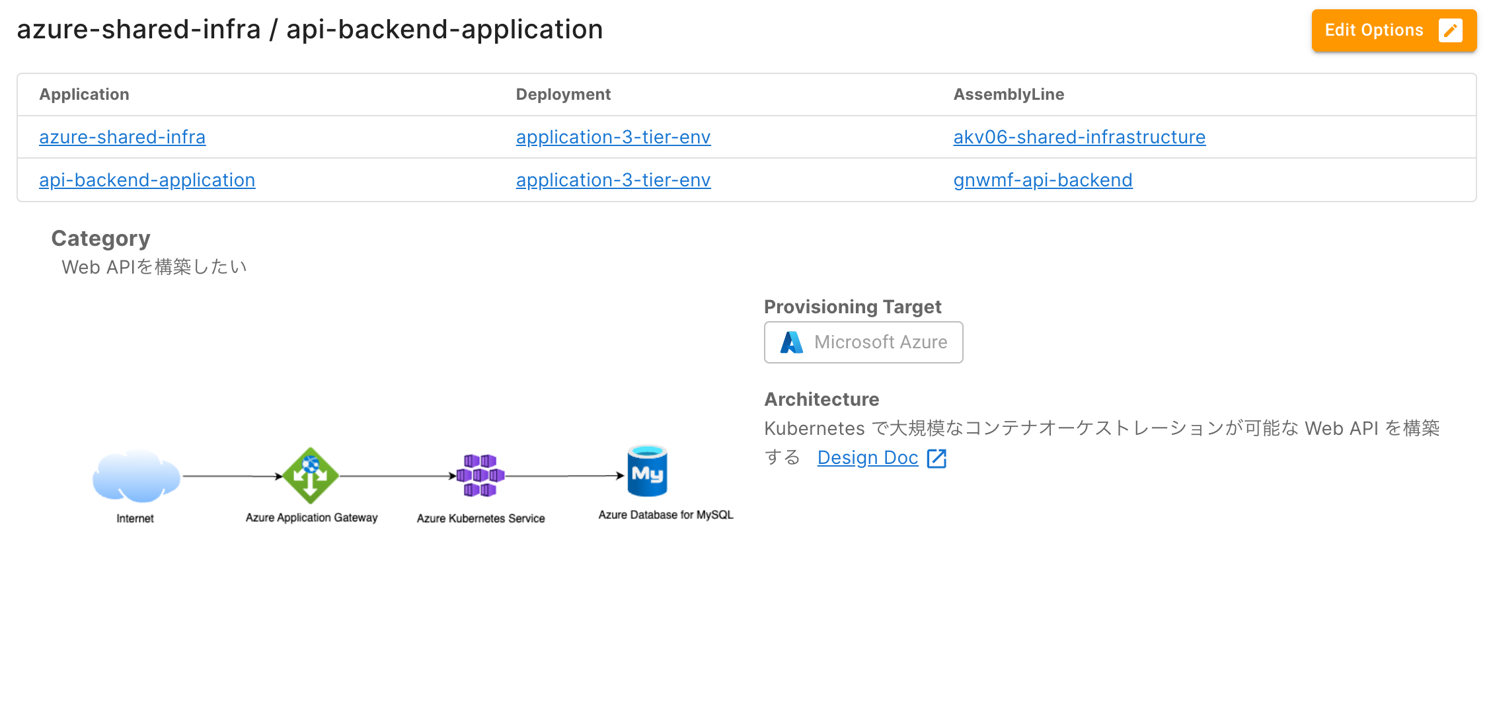Click the AssemblyLine column header
Viewport: 1491px width, 723px height.
coord(1008,95)
